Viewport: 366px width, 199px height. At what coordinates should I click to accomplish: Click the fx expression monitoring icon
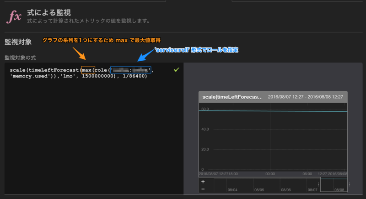(x=14, y=16)
